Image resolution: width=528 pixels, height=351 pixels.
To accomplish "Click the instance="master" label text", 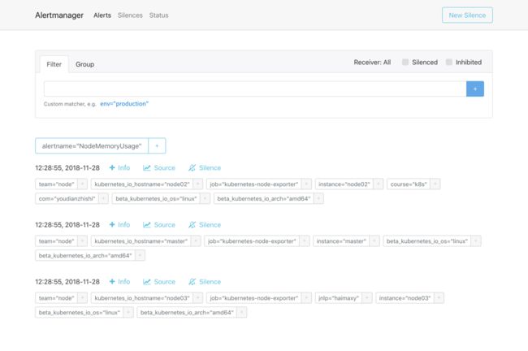I will pos(341,241).
